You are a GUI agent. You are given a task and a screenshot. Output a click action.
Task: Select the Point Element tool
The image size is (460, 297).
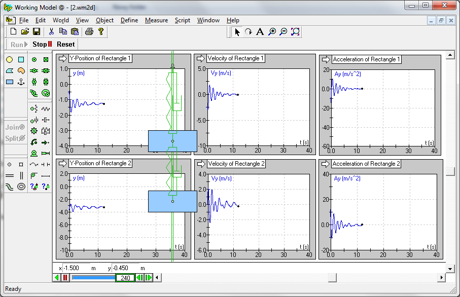tap(10, 165)
